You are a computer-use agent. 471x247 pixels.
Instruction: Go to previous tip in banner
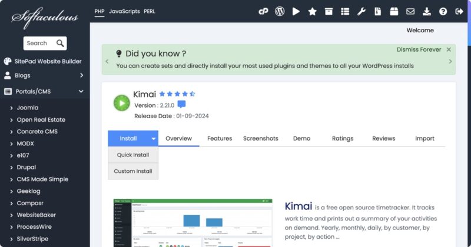point(107,61)
